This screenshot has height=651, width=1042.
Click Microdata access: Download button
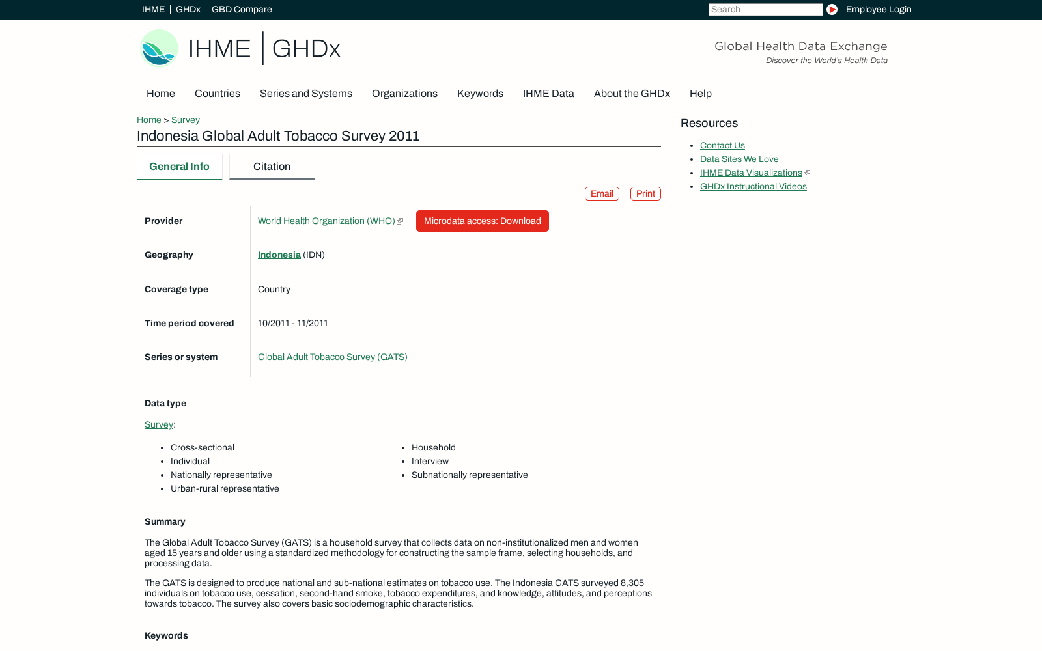[483, 221]
